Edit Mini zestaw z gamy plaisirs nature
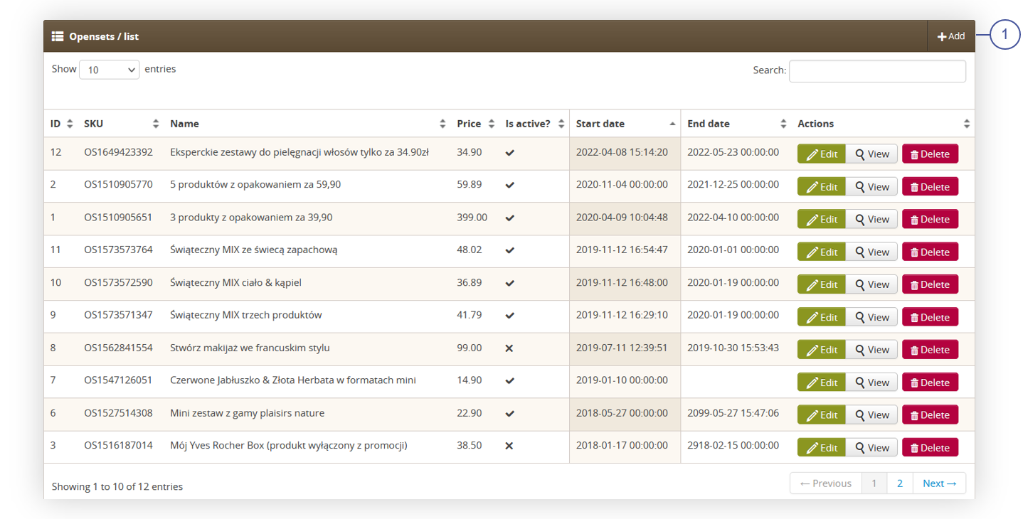This screenshot has height=519, width=1023. (x=822, y=414)
